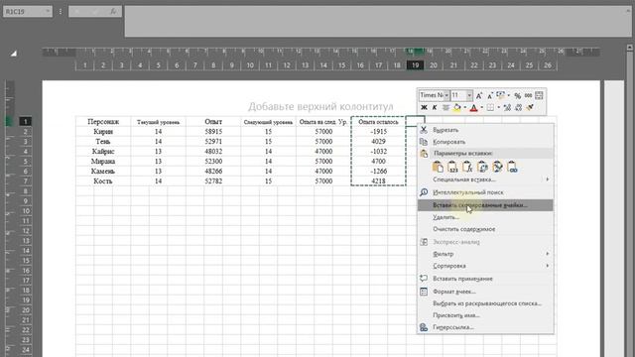Click the vertical scrollbar up arrow
Viewport: 635px width, 357px height.
(630, 48)
